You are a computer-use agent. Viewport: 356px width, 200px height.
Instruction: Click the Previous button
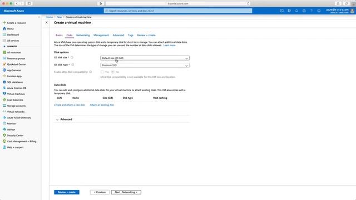(x=100, y=192)
